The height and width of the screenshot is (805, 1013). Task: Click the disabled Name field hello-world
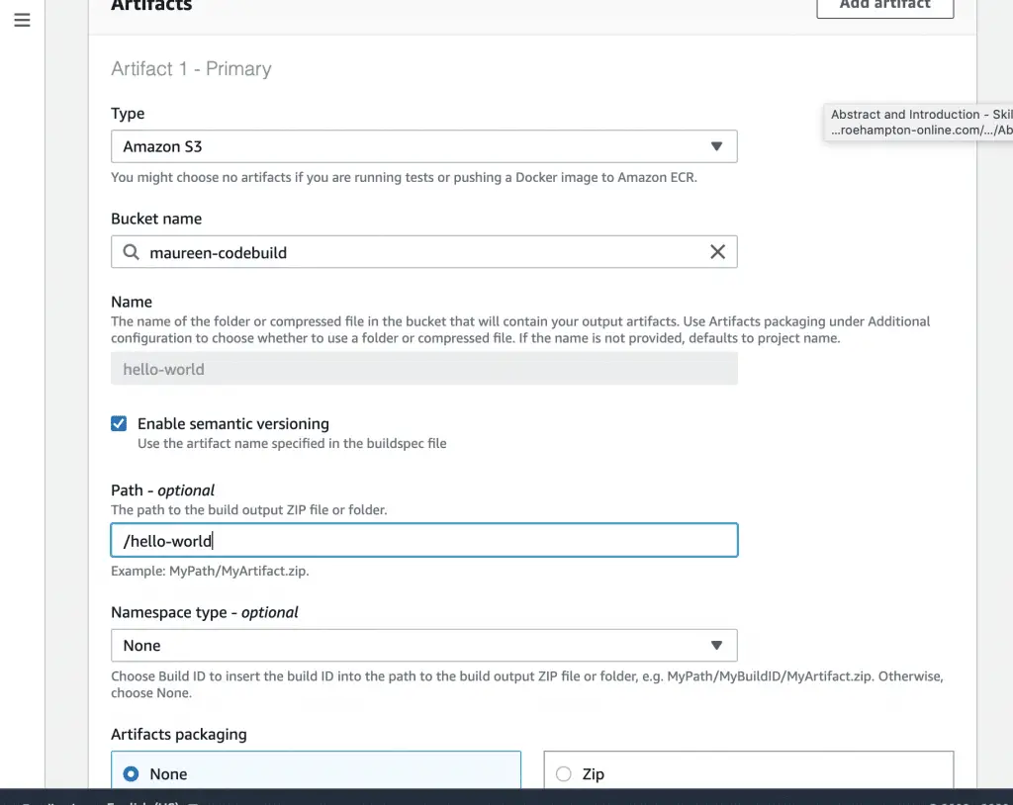[423, 369]
